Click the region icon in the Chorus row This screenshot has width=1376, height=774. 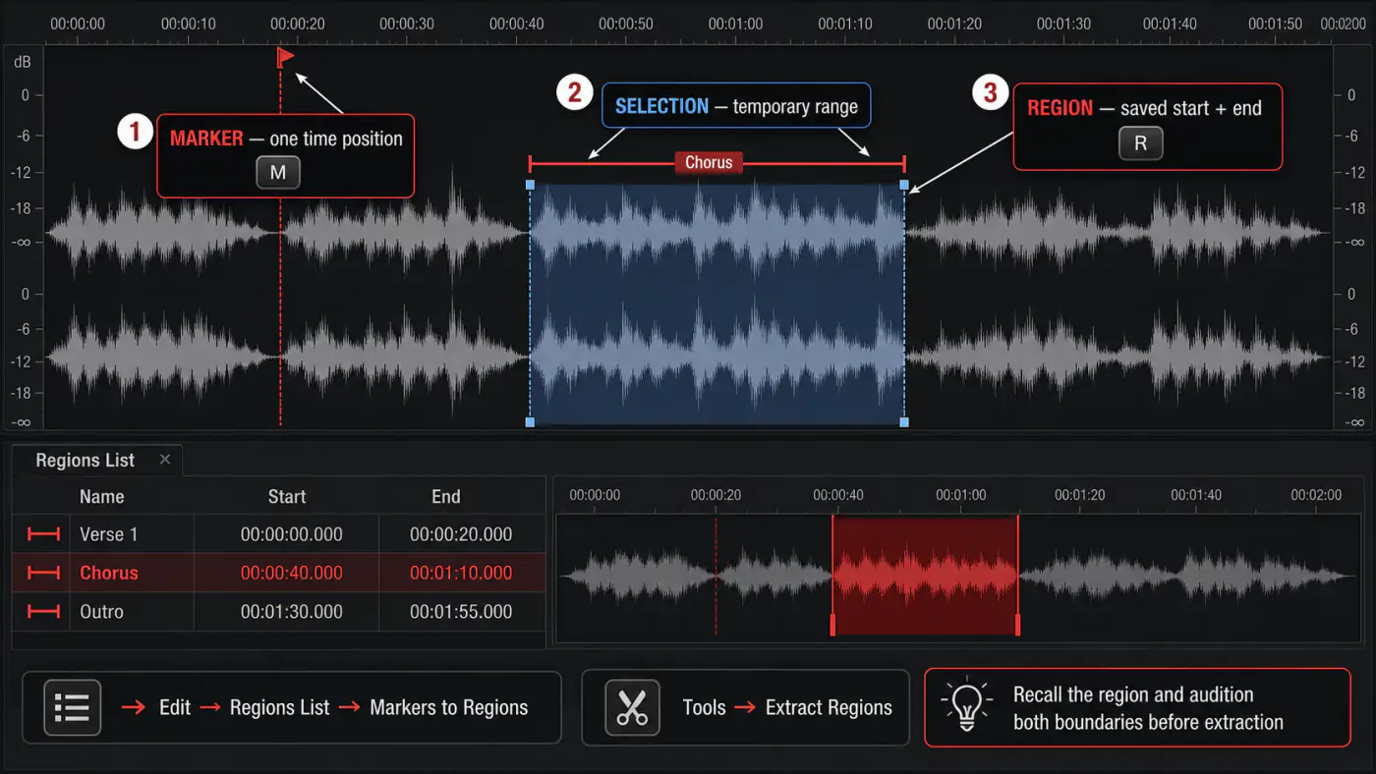43,573
